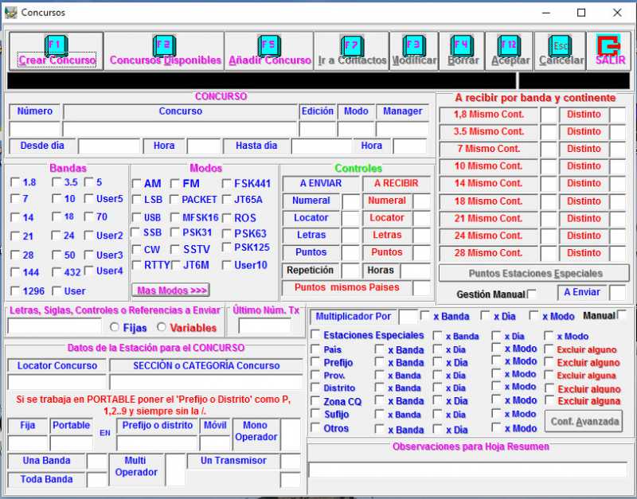
Task: Open Concursos Disponibles with F2 icon
Action: click(x=163, y=44)
